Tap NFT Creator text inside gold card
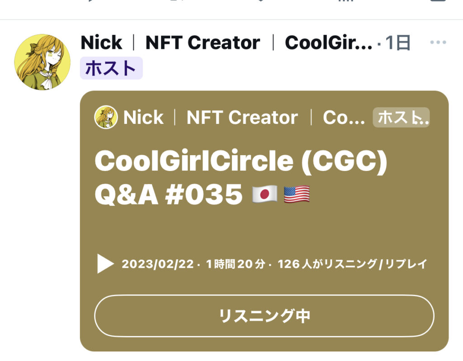This screenshot has width=463, height=361. (x=242, y=118)
